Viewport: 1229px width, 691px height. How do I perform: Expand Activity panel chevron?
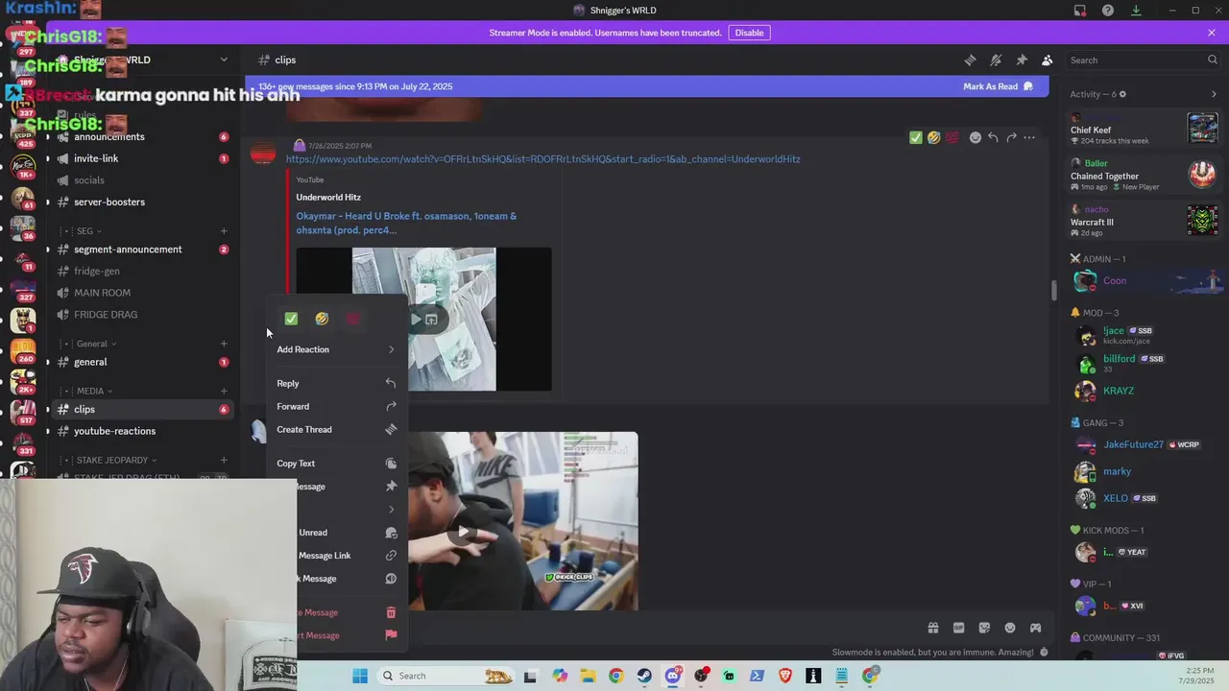[1214, 94]
